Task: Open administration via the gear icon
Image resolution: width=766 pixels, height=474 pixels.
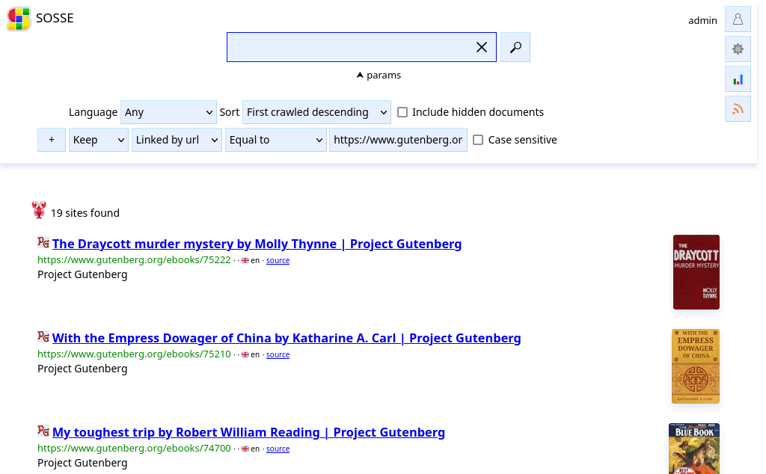Action: (738, 49)
